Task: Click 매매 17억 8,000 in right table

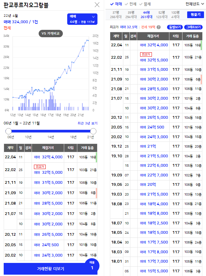Action: pyautogui.click(x=154, y=252)
